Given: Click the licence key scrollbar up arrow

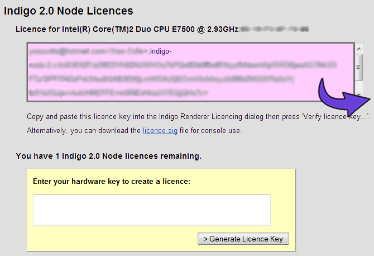Looking at the screenshot, I should point(359,48).
